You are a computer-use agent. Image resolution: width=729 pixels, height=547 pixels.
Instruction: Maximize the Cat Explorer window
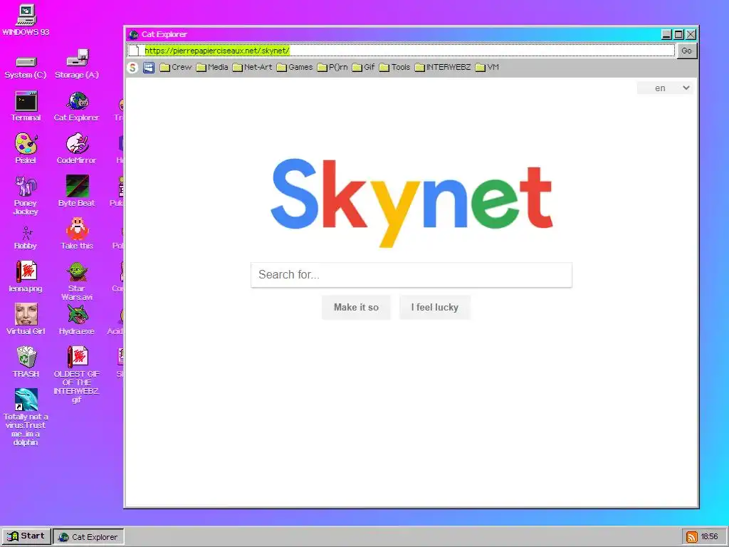click(x=678, y=34)
